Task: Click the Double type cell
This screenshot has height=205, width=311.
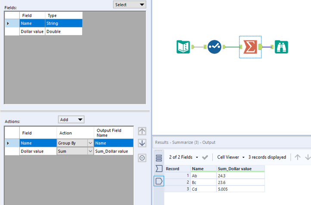Action: pyautogui.click(x=64, y=31)
